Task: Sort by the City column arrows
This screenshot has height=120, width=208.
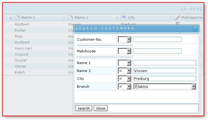Action: coord(170,18)
